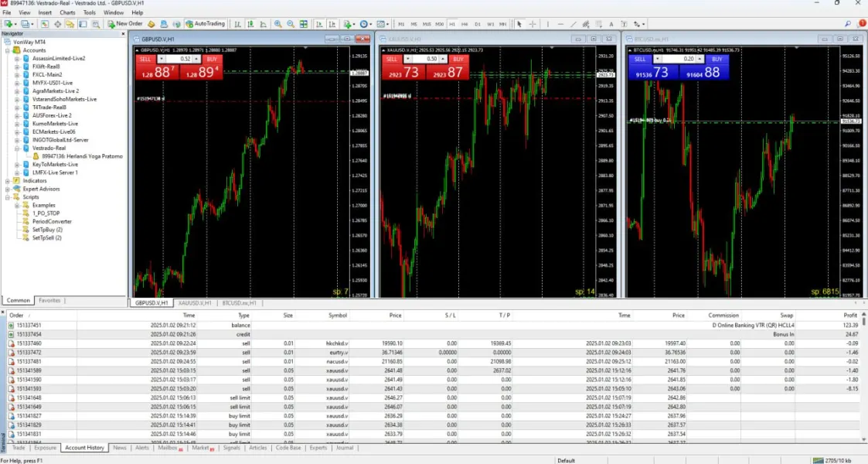868x464 pixels.
Task: Select the M30 timeframe button
Action: 440,25
